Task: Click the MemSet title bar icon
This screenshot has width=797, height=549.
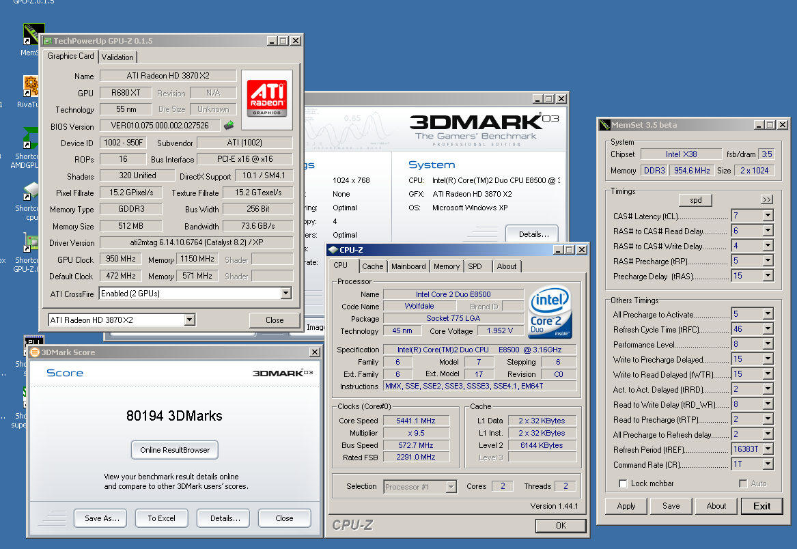Action: pyautogui.click(x=605, y=124)
